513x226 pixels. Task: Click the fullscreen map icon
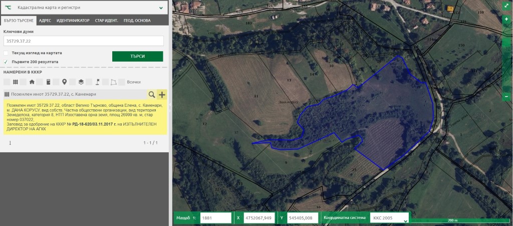tap(506, 7)
